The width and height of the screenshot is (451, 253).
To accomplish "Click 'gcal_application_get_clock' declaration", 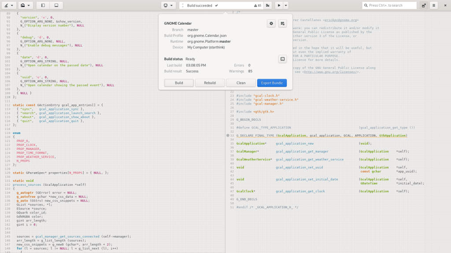I will point(300,192).
